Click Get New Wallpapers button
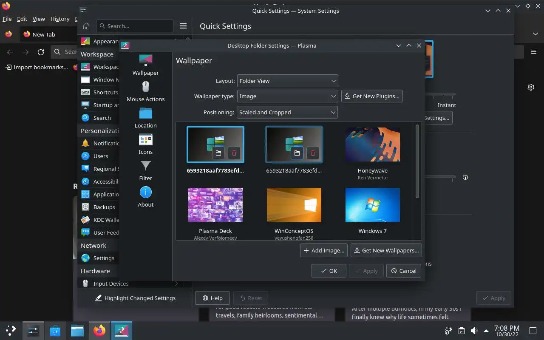The width and height of the screenshot is (544, 340). pyautogui.click(x=386, y=250)
